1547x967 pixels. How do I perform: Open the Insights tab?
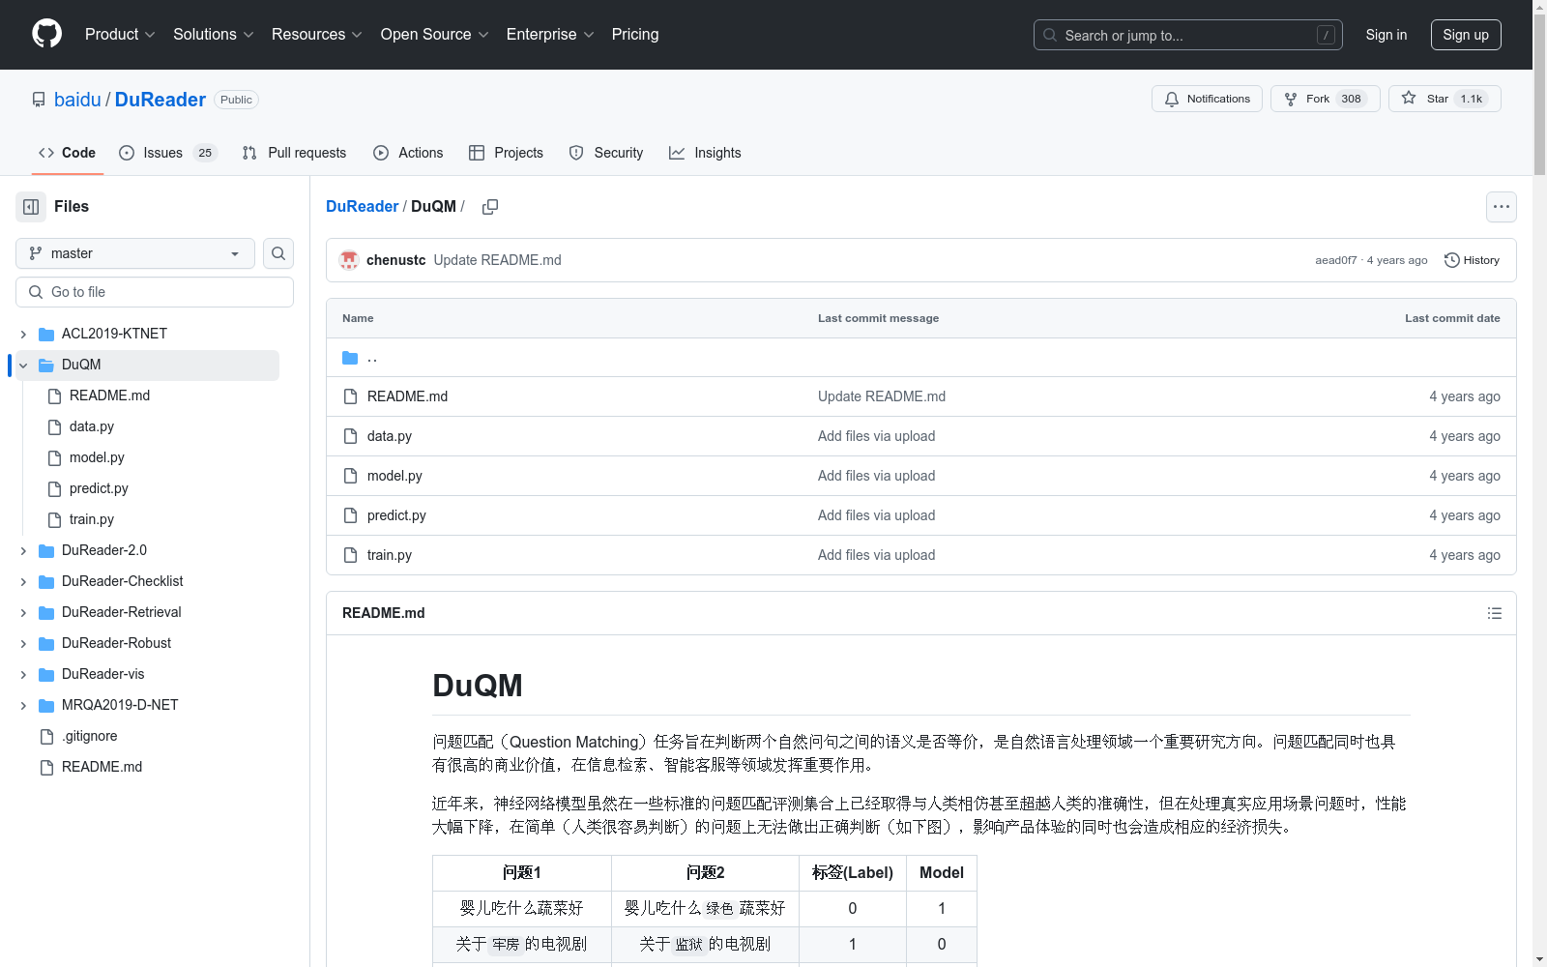point(705,153)
